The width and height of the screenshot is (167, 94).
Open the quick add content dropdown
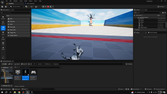coord(27,7)
